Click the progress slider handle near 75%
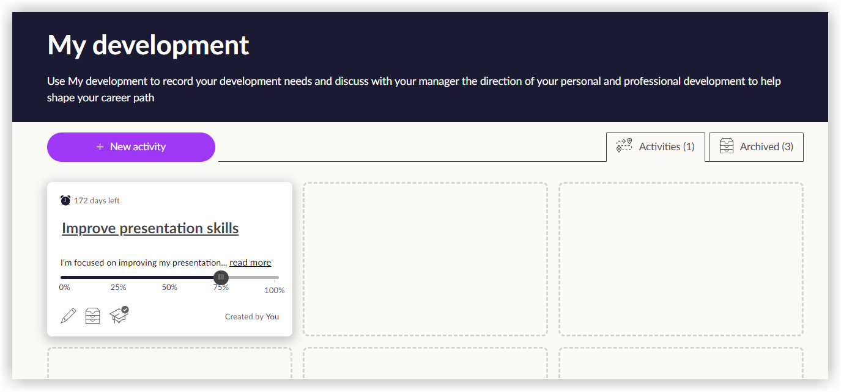Viewport: 841px width, 392px height. (x=221, y=277)
